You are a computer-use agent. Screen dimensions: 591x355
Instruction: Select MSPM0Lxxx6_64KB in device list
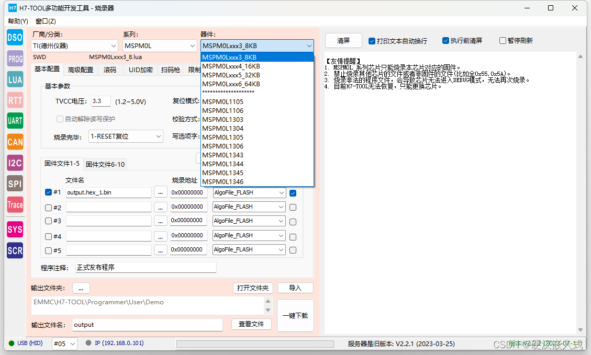[x=258, y=84]
